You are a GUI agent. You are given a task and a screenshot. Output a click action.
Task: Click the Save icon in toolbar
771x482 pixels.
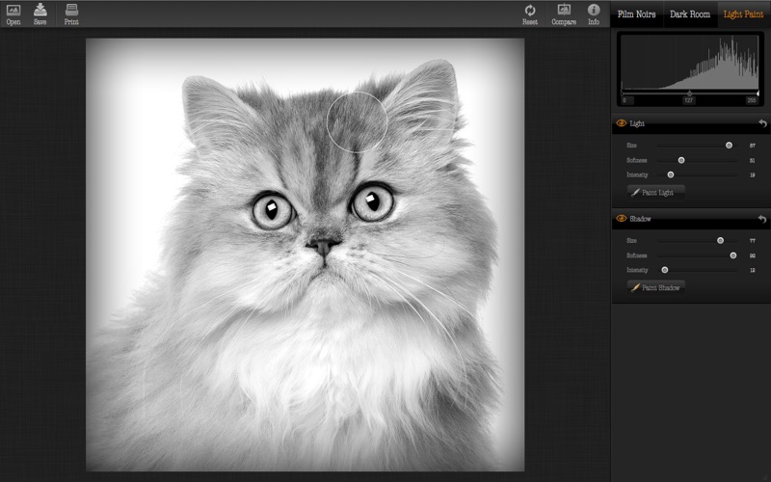tap(40, 11)
